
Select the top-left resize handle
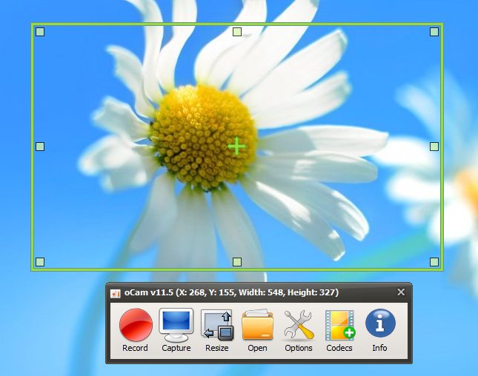(40, 32)
